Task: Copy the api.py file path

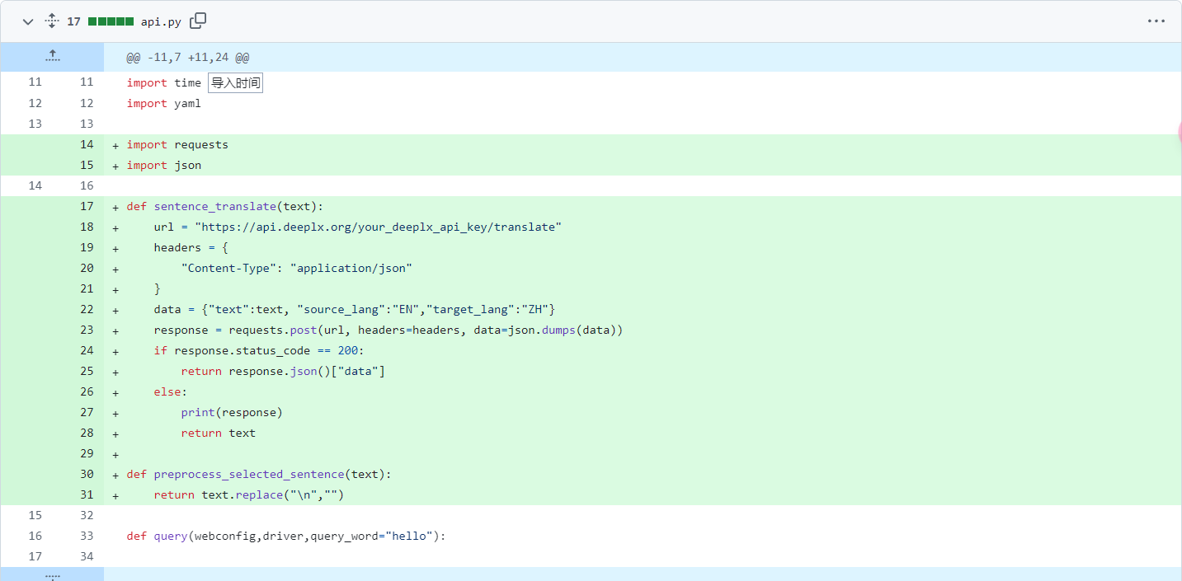Action: point(198,21)
